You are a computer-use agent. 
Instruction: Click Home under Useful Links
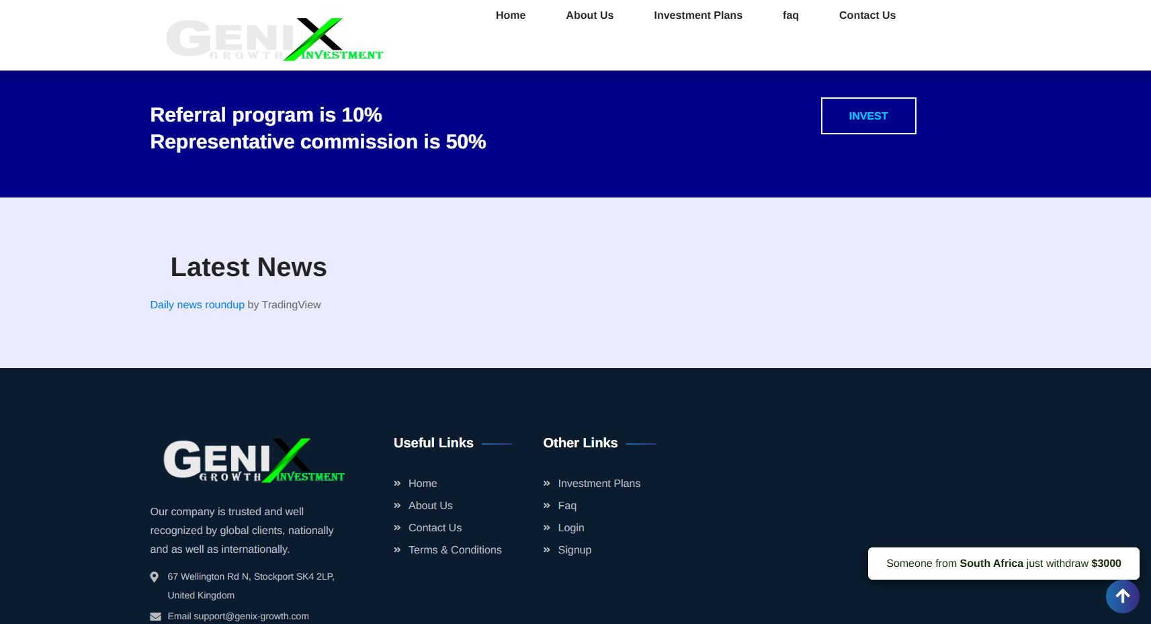[423, 484]
